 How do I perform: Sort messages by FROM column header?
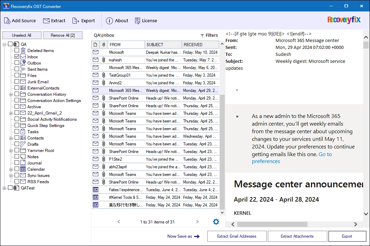point(126,44)
